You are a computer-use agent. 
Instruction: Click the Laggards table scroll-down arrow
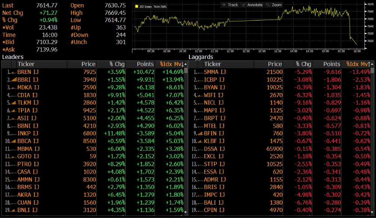coord(372,212)
